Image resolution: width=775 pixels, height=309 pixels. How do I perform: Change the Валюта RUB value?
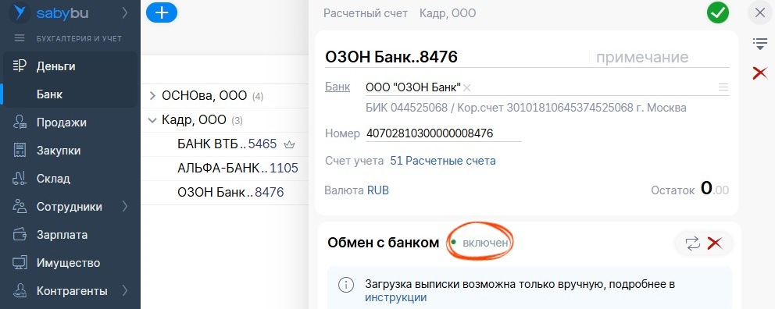[377, 190]
